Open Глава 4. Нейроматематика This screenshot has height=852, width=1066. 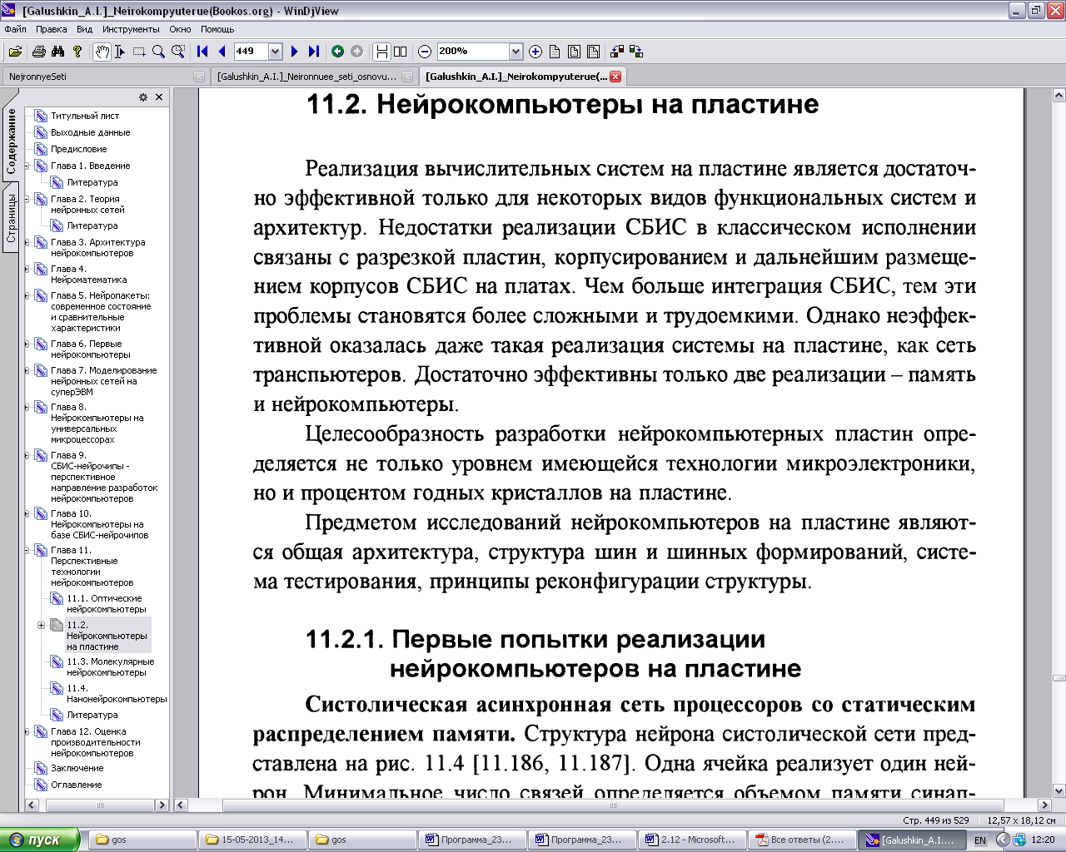pyautogui.click(x=88, y=274)
